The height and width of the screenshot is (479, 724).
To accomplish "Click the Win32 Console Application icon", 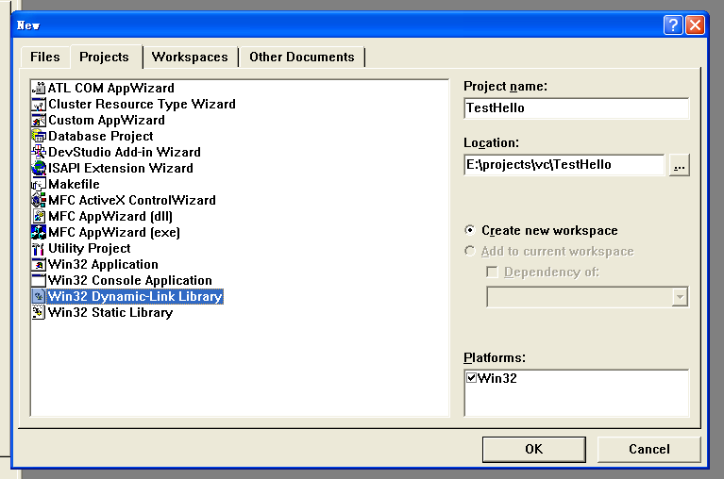I will click(x=39, y=280).
